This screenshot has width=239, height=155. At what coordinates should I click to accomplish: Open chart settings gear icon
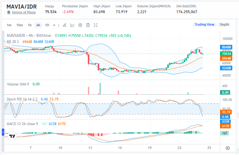coord(80,25)
